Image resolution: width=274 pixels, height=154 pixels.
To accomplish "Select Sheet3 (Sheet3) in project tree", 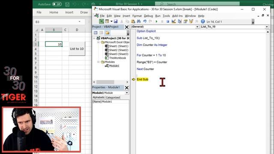I will point(119,54).
